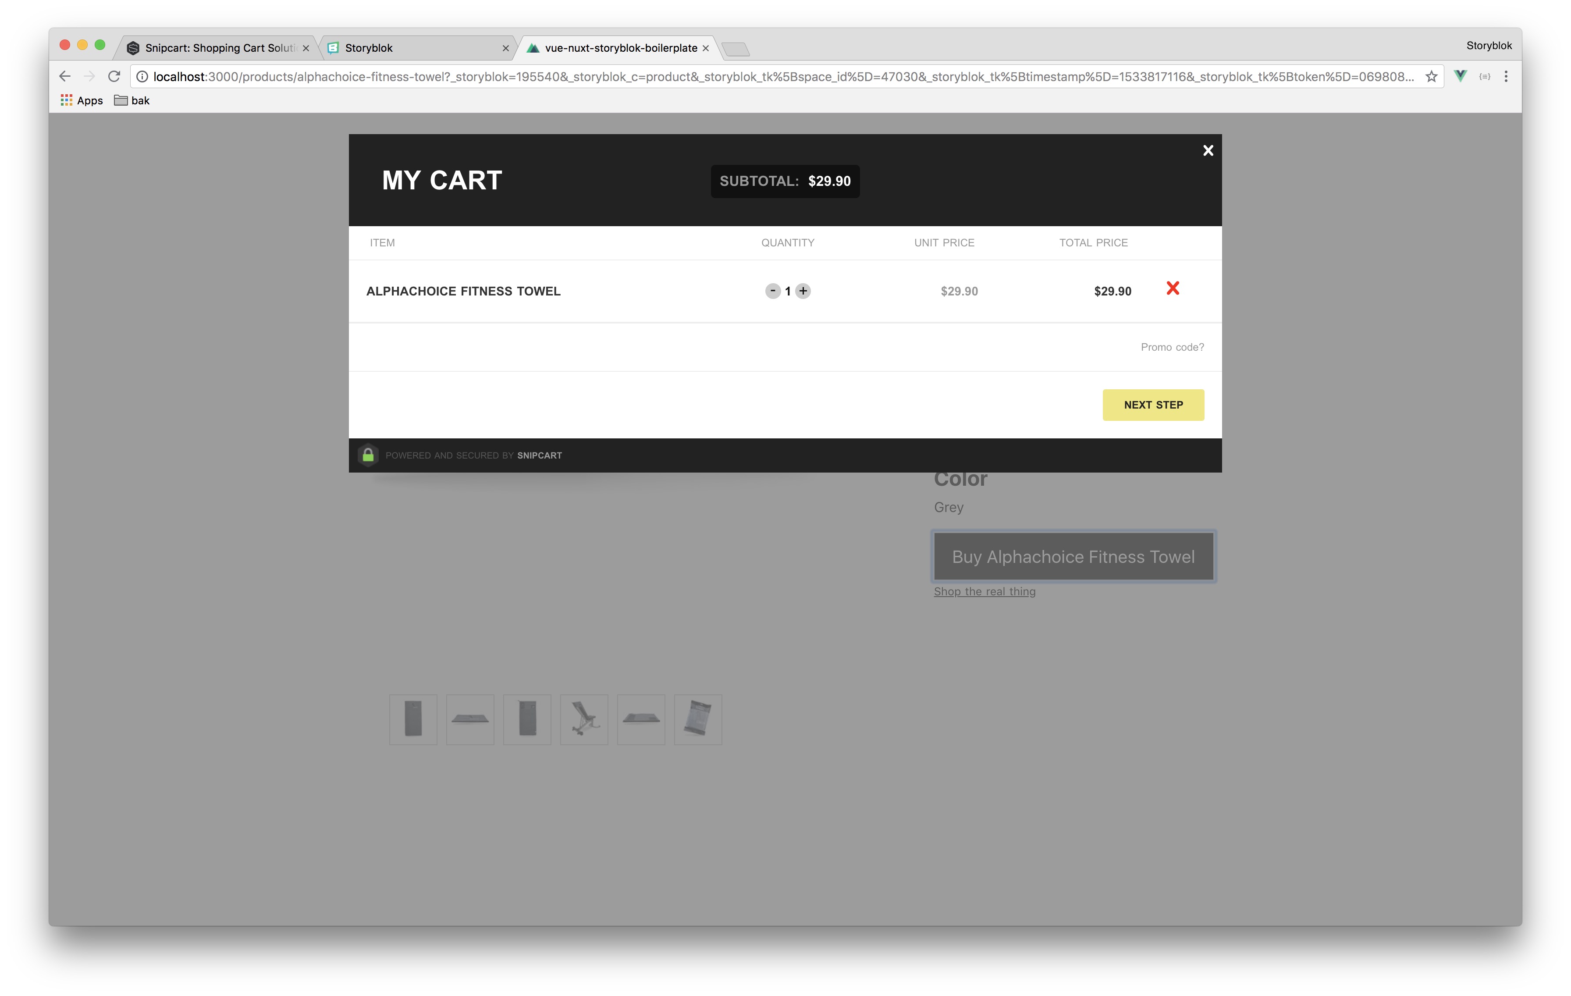The height and width of the screenshot is (996, 1571).
Task: Go back to previous page
Action: [x=64, y=76]
